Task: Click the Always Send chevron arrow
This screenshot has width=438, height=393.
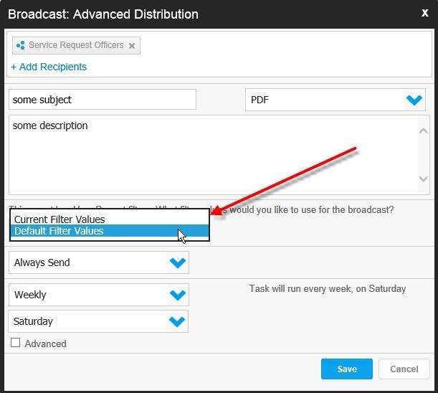Action: pyautogui.click(x=177, y=262)
